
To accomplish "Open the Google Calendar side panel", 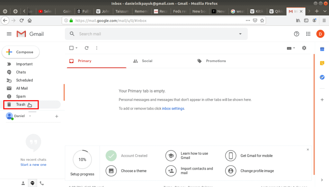I will coord(322,49).
